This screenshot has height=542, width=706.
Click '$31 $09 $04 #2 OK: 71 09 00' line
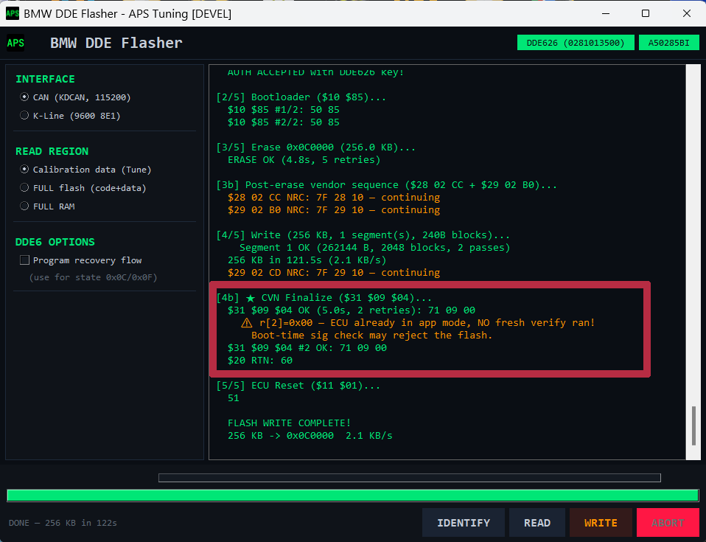pos(307,348)
